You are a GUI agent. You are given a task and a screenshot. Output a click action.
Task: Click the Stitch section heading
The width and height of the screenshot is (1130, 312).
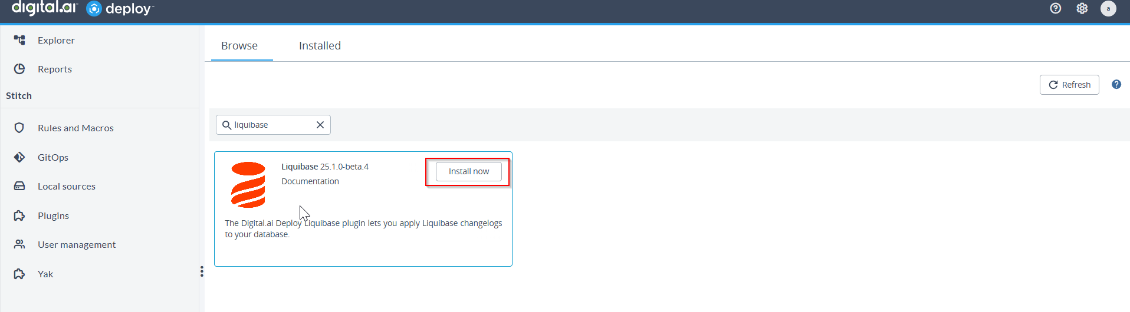(x=19, y=95)
